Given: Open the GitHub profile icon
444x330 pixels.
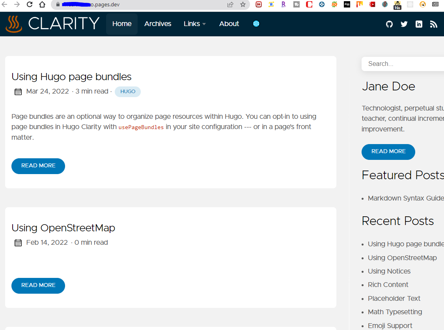Looking at the screenshot, I should pos(389,24).
